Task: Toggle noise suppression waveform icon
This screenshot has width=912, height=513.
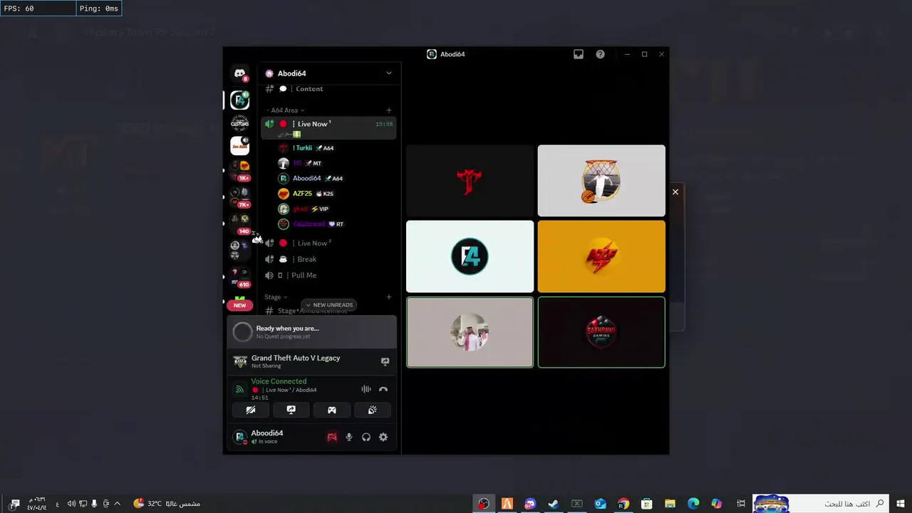Action: coord(366,389)
